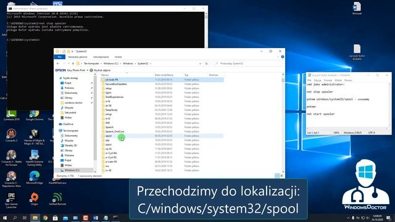This screenshot has height=222, width=395.
Task: Open the notification center icon
Action: tap(388, 218)
